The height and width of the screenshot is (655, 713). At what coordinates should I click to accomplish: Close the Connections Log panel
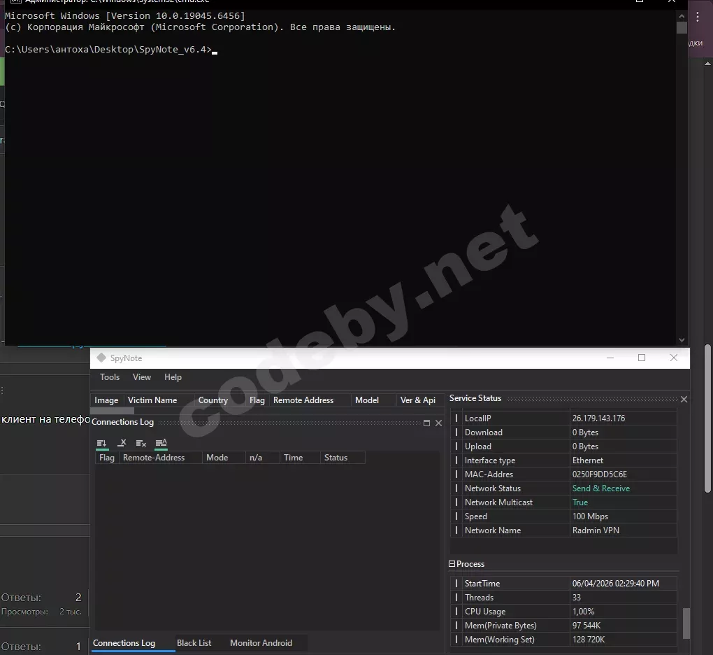pos(439,423)
